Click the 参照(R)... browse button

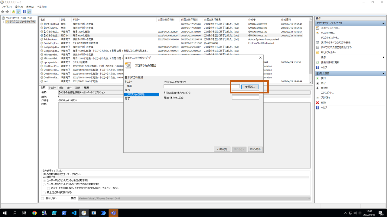pyautogui.click(x=250, y=86)
